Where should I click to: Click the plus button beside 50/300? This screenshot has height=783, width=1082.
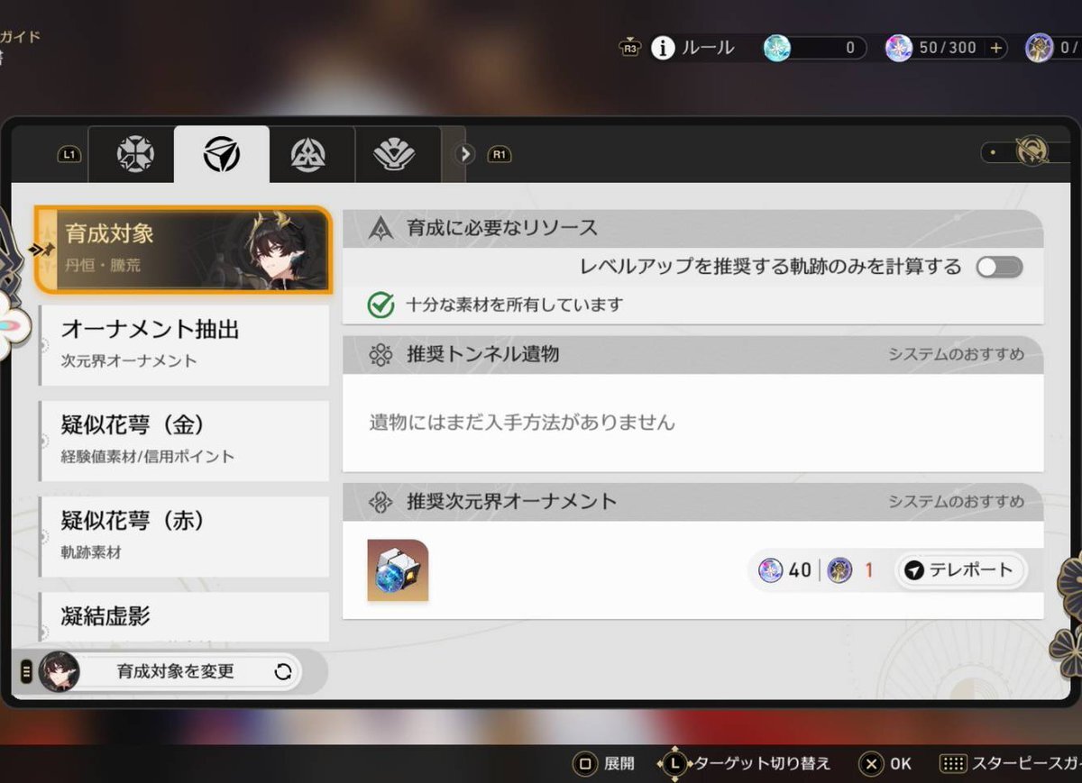click(995, 48)
